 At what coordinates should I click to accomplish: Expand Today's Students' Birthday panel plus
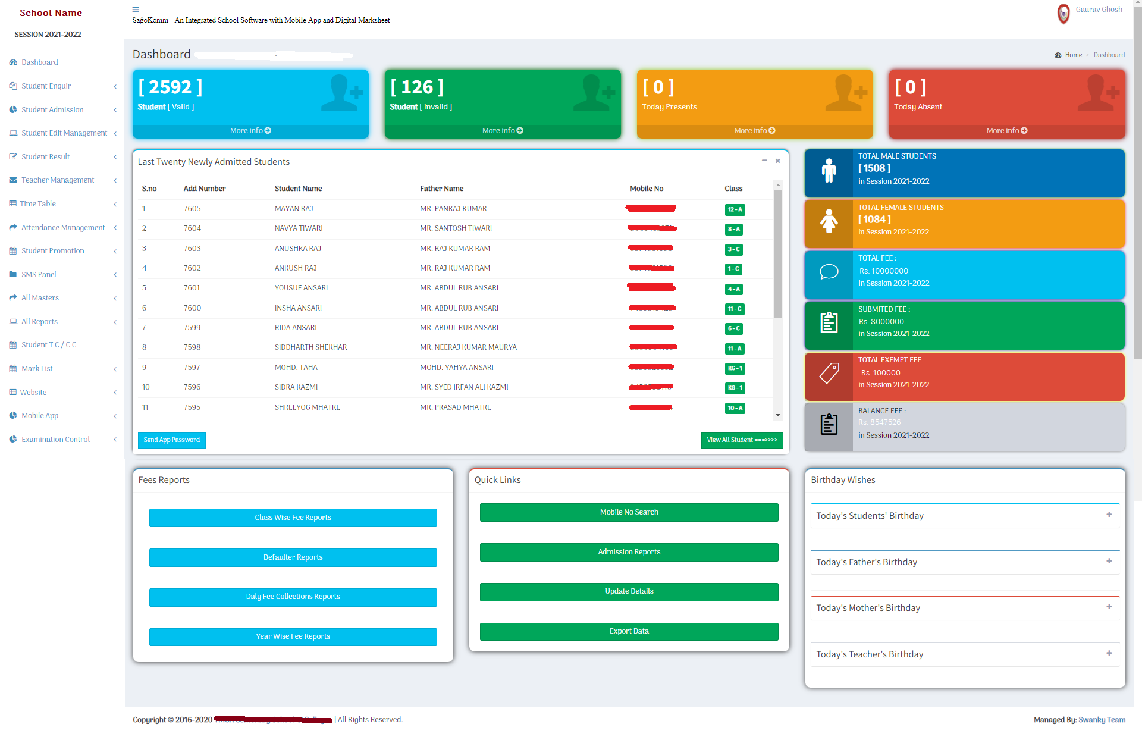(x=1109, y=515)
